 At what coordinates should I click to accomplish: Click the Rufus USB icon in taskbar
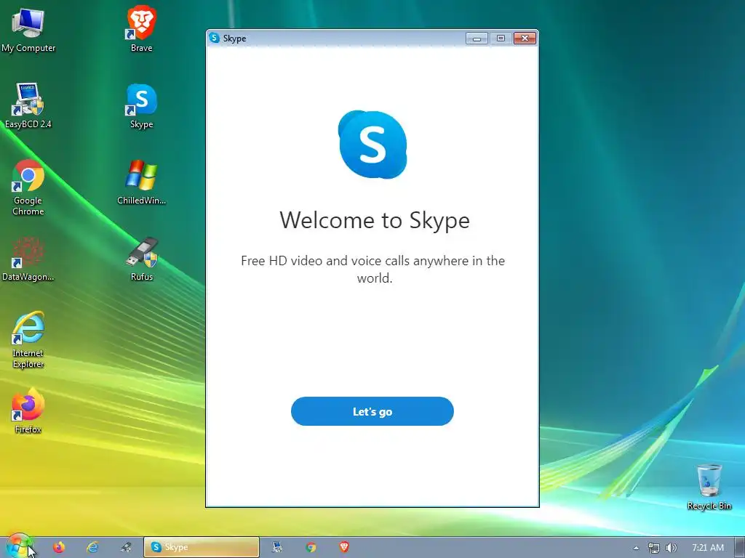coord(127,547)
